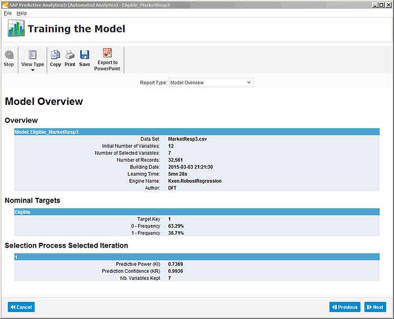The width and height of the screenshot is (394, 319).
Task: Minimize the application window
Action: tap(375, 5)
